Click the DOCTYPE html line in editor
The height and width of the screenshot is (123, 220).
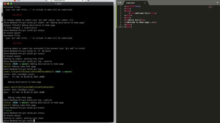click(132, 6)
